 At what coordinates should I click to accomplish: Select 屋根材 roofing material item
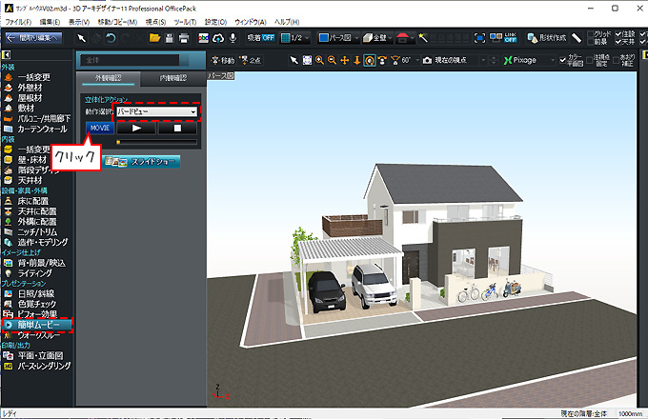pos(30,99)
